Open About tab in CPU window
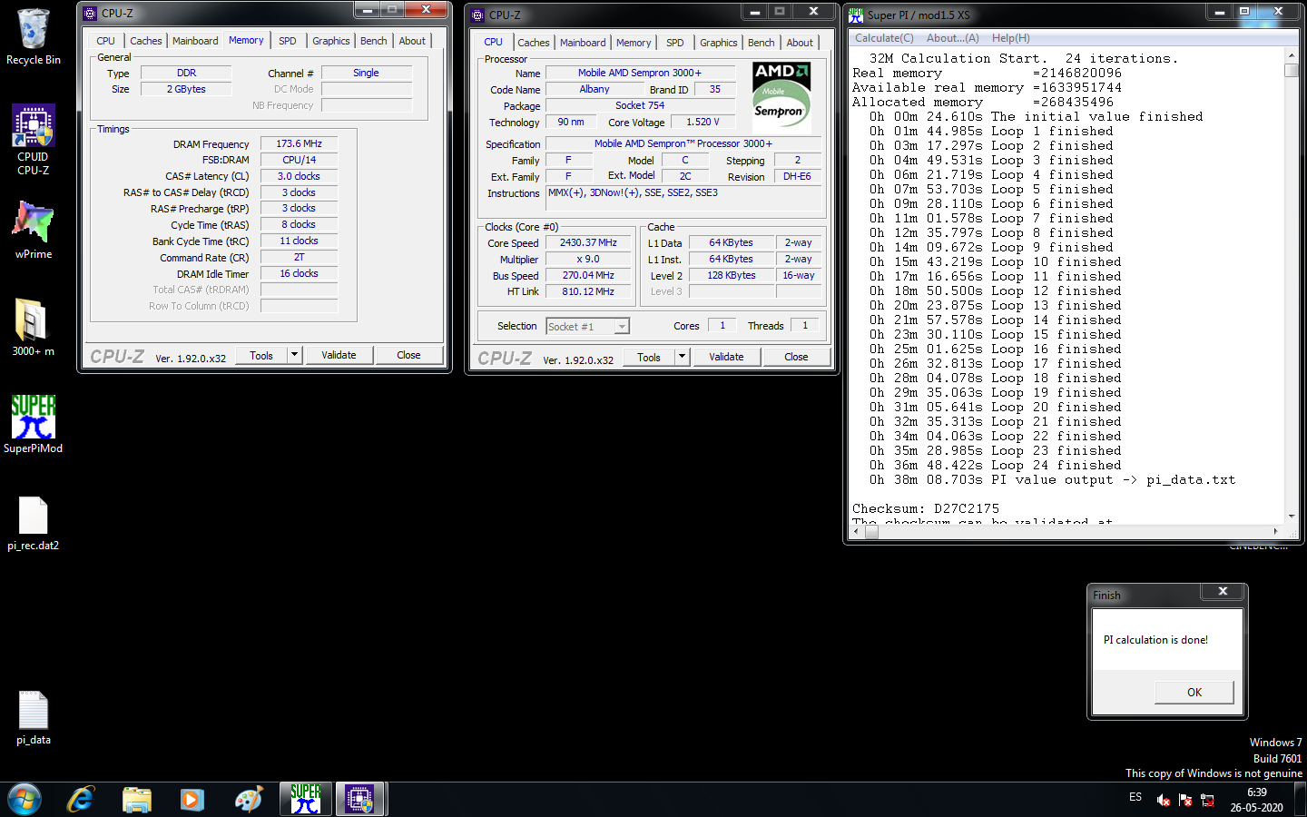The height and width of the screenshot is (817, 1307). tap(800, 43)
